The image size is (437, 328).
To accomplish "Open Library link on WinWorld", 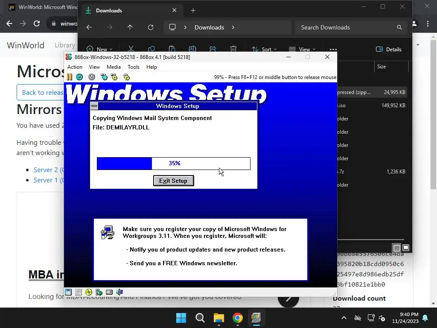I will point(65,45).
